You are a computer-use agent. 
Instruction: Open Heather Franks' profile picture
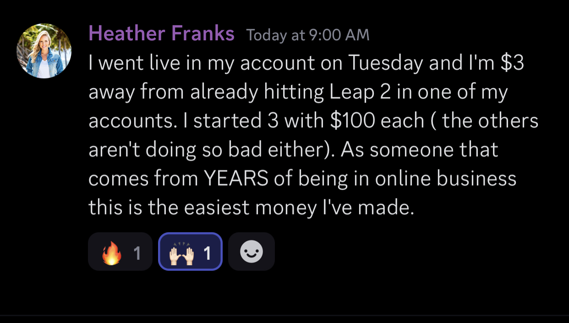pyautogui.click(x=44, y=51)
